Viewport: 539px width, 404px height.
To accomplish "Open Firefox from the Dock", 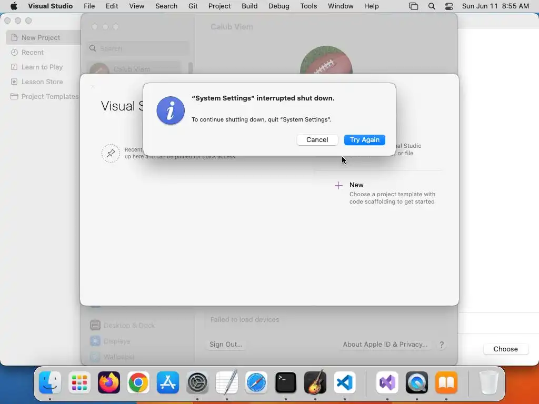I will coord(109,382).
